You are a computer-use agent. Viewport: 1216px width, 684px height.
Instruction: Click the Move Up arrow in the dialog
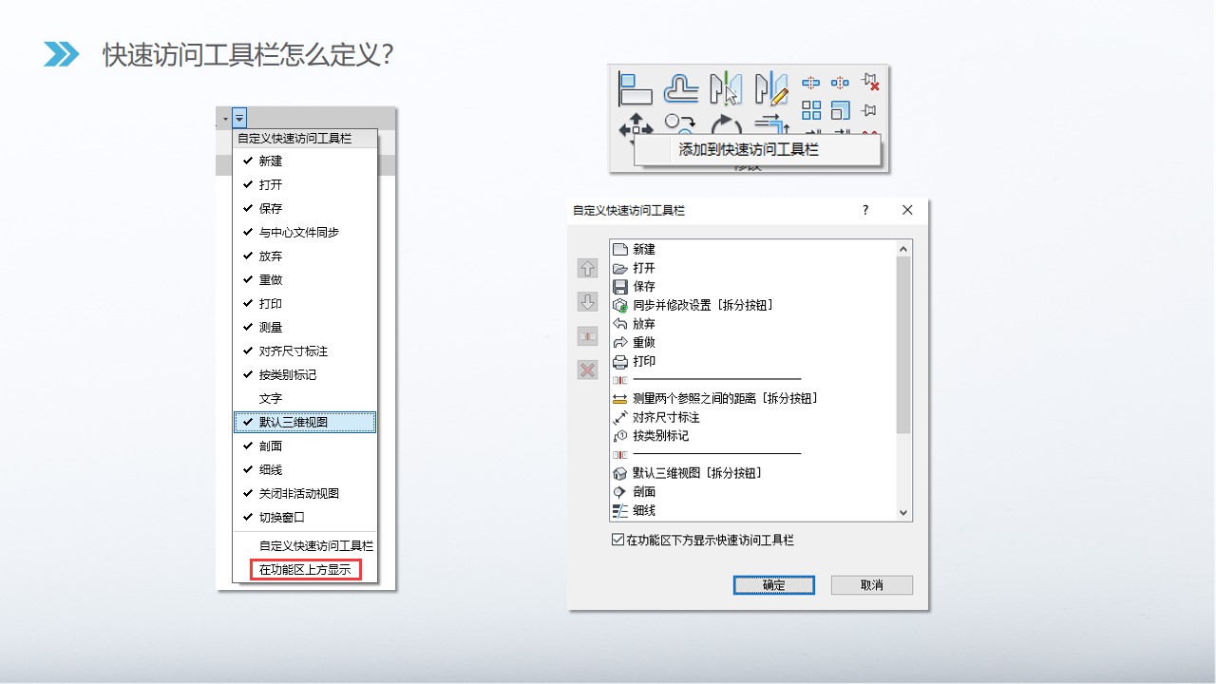(587, 269)
